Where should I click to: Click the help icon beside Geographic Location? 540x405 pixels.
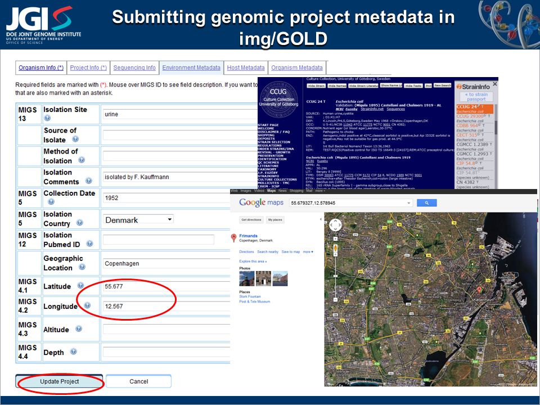(82, 267)
